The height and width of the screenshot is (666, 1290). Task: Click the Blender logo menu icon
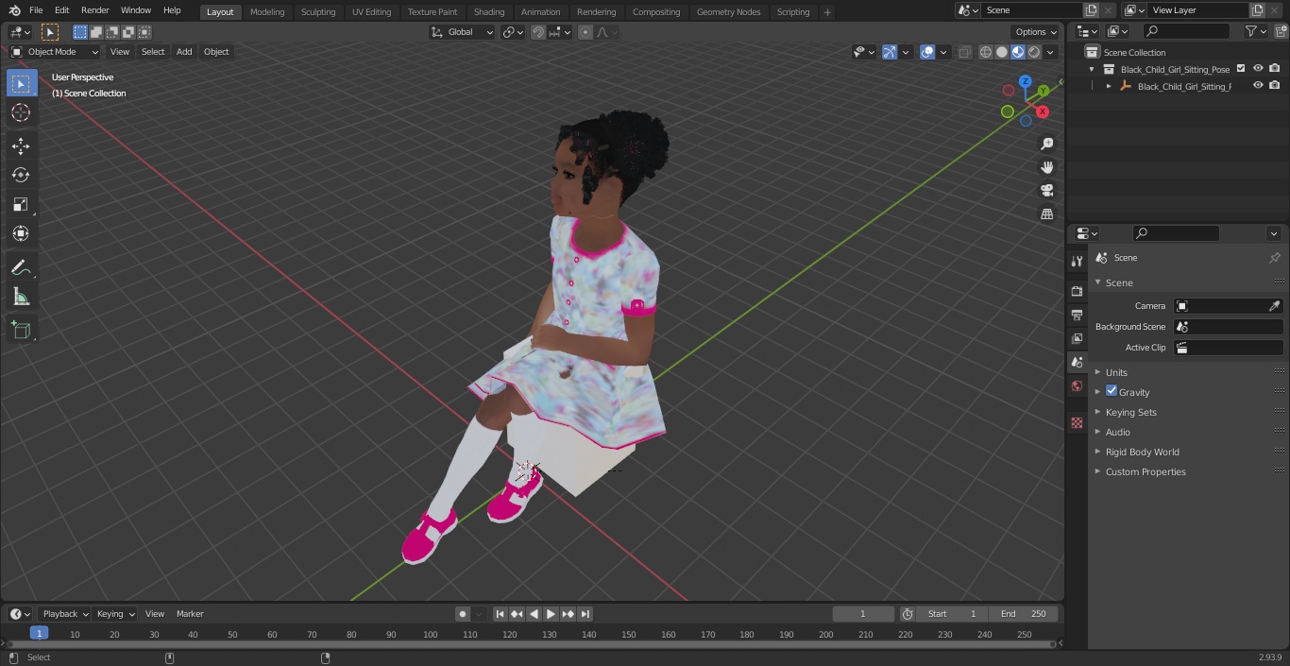coord(14,10)
